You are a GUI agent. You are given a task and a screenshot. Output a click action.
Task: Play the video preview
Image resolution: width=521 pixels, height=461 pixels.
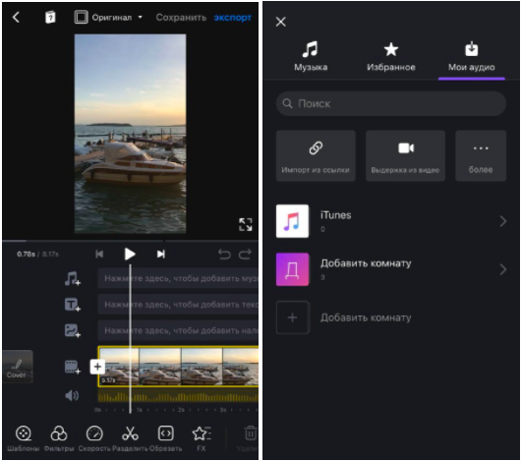tap(130, 254)
